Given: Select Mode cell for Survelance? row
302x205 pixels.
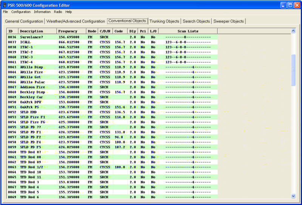Looking at the screenshot, I should [92, 37].
